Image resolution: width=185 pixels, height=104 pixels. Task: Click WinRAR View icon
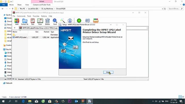[40, 22]
